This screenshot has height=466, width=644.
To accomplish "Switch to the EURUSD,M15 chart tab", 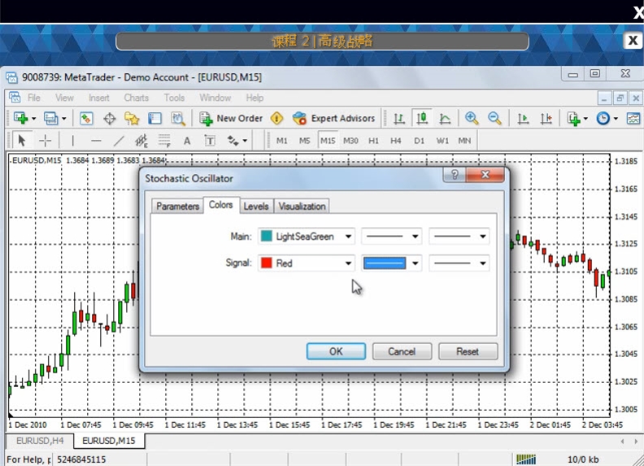I will pos(109,441).
